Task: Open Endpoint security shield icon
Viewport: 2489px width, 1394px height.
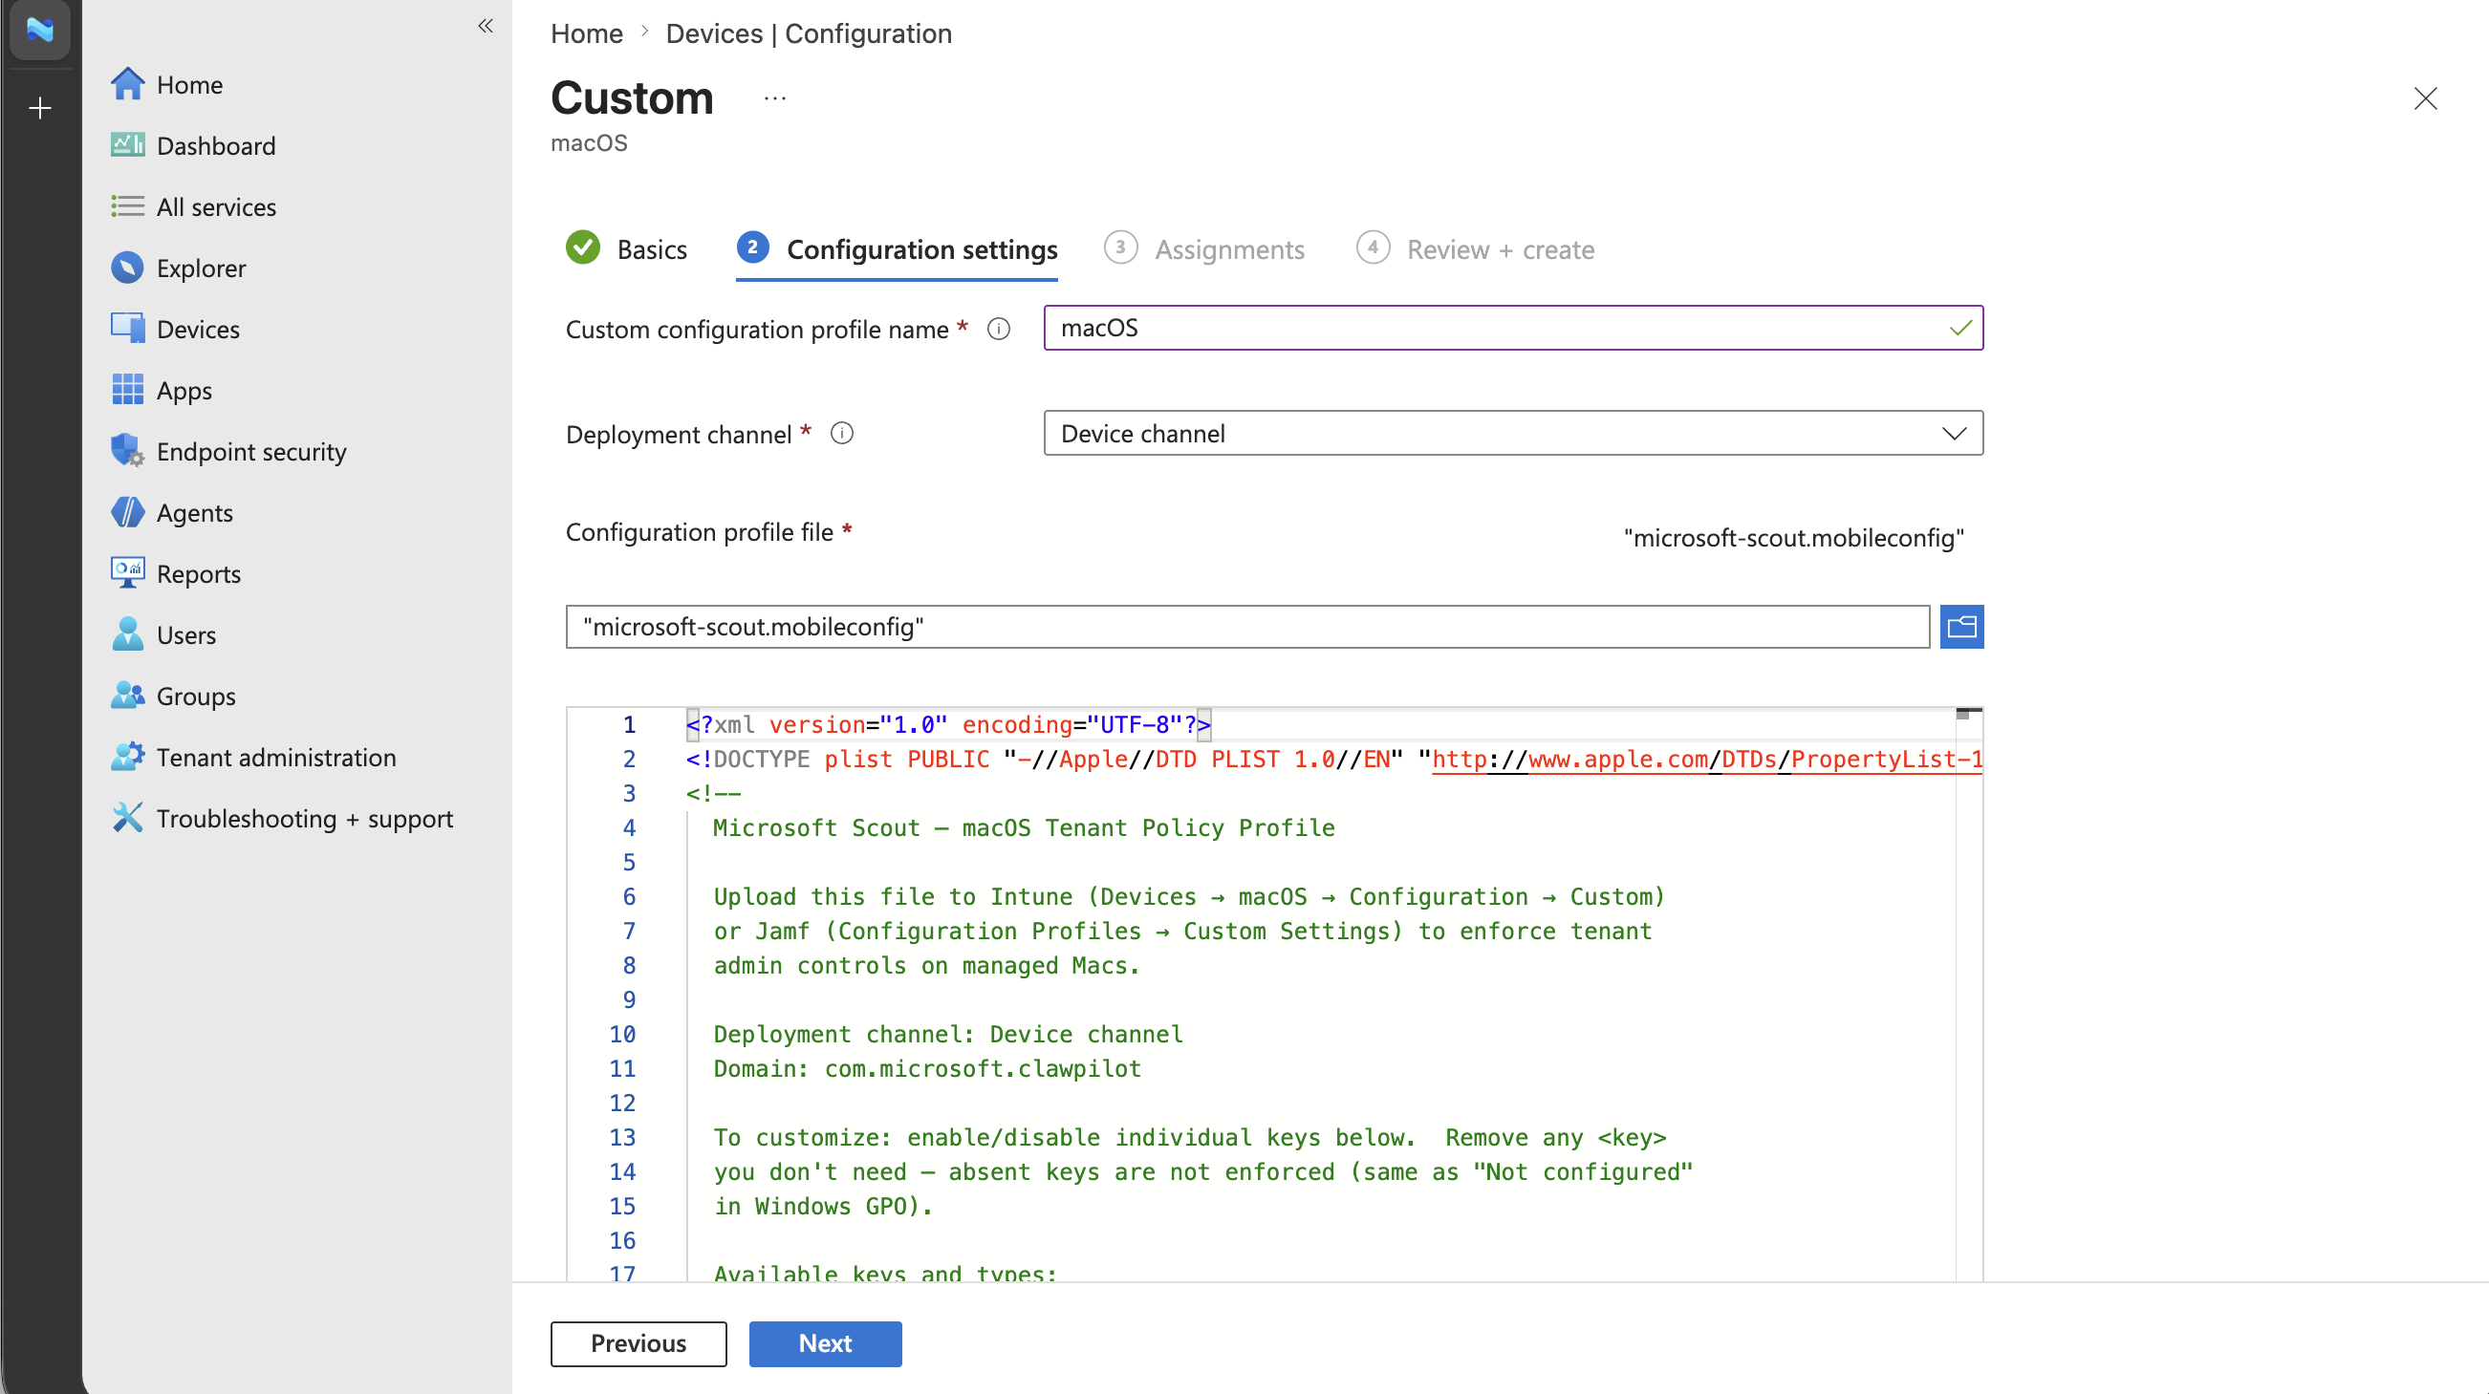Action: 127,451
